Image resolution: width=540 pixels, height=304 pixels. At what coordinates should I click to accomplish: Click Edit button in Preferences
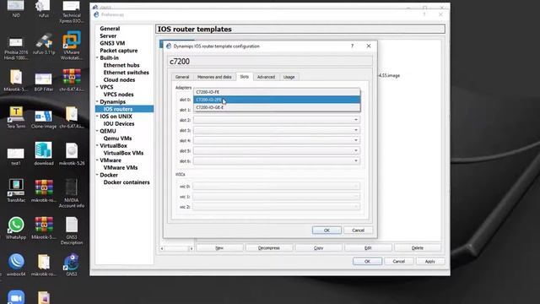pos(368,247)
